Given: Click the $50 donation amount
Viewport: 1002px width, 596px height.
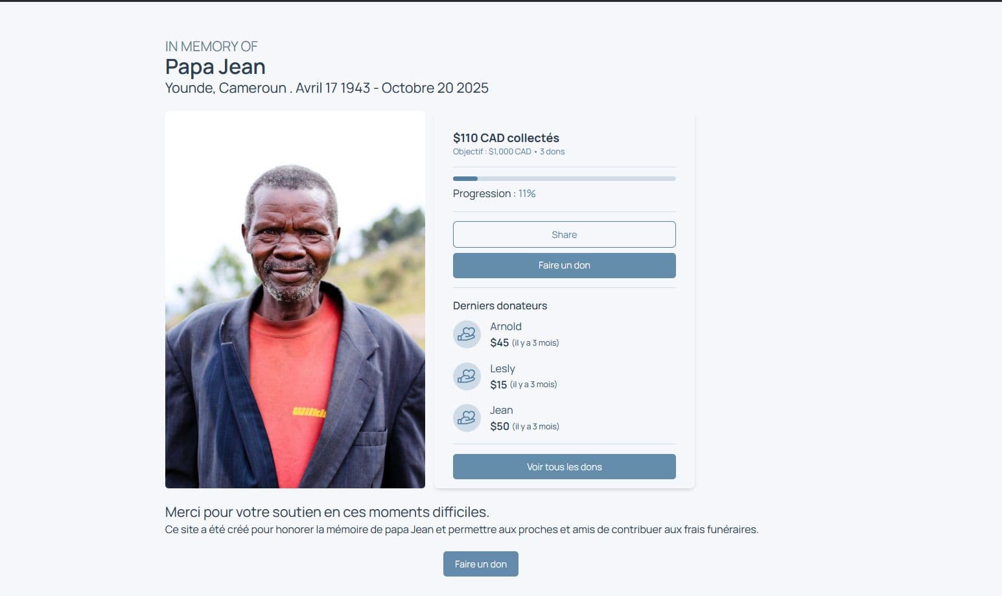Looking at the screenshot, I should click(499, 426).
